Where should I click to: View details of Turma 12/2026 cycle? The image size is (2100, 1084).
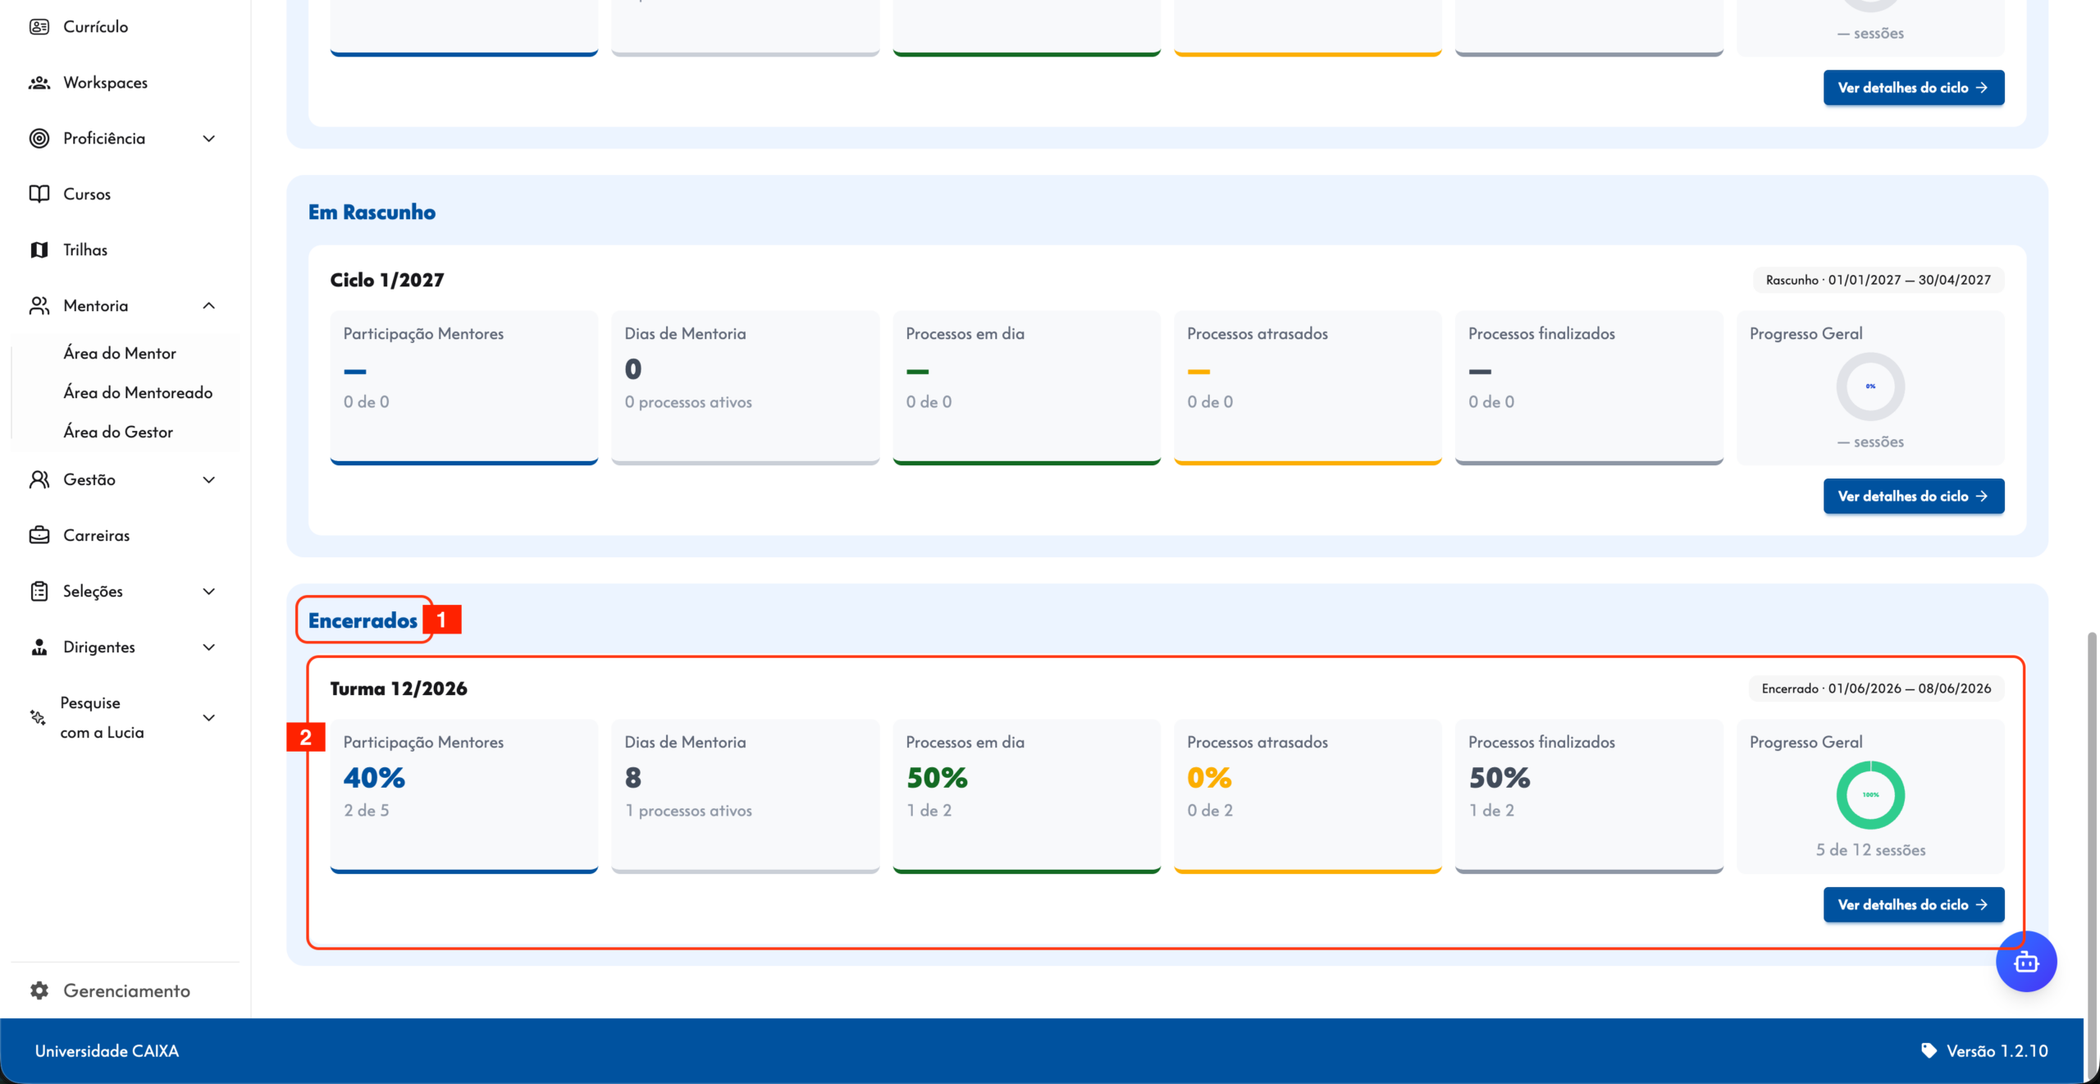click(1913, 905)
